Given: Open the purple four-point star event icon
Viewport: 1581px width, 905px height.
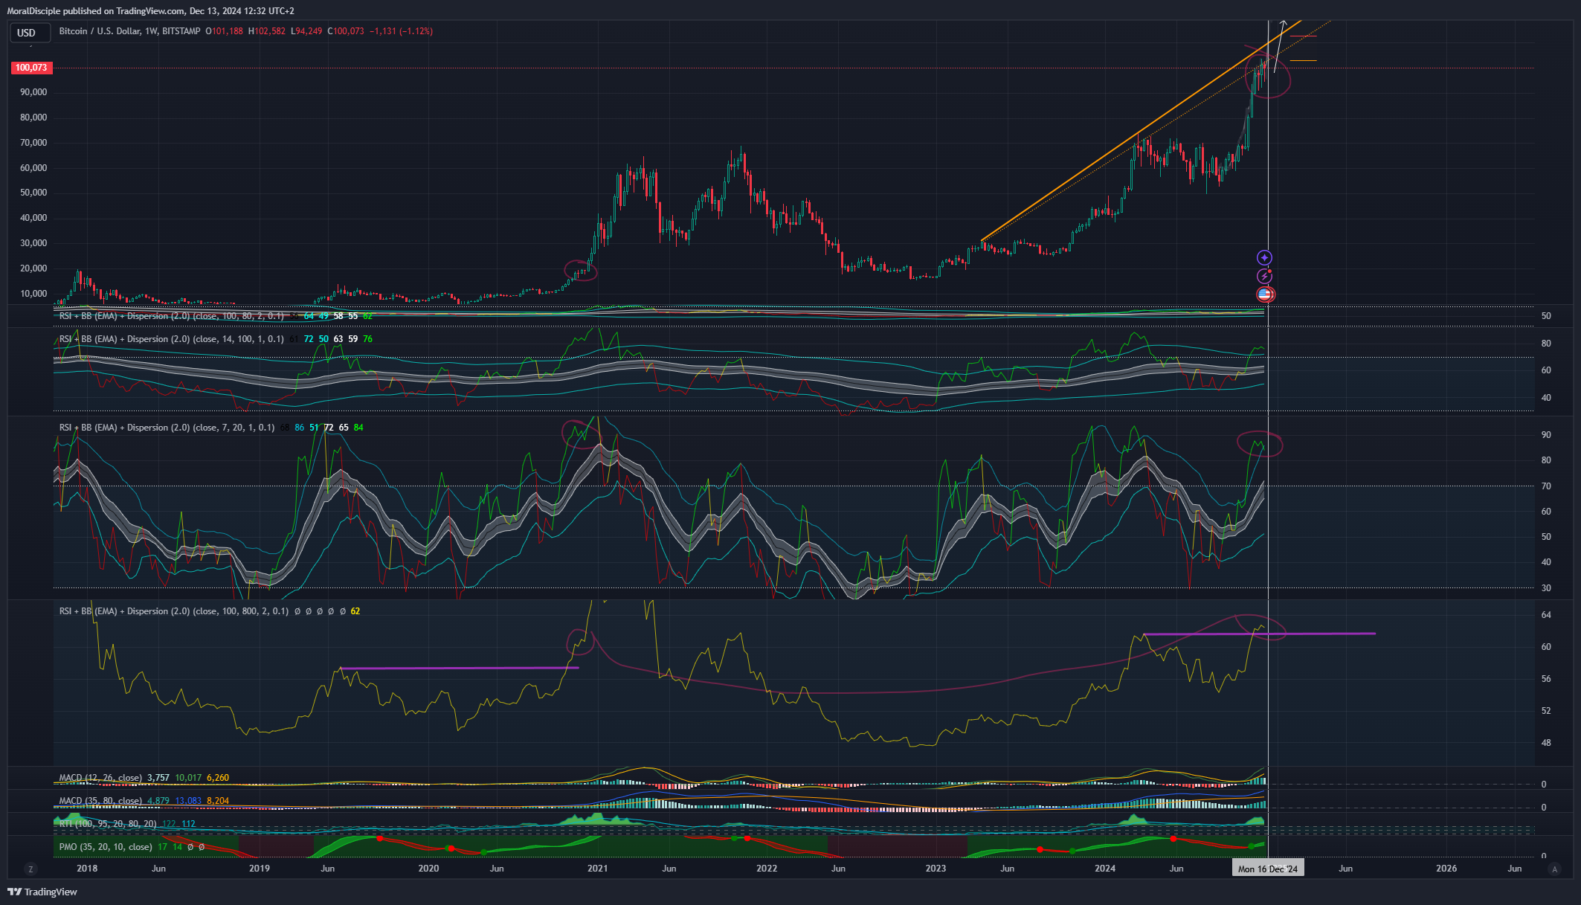Looking at the screenshot, I should click(x=1264, y=258).
